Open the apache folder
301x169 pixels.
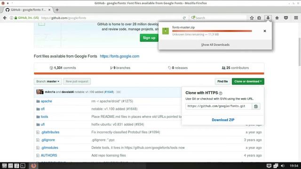click(x=46, y=101)
